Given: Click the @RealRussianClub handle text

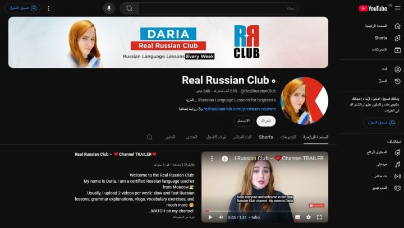Looking at the screenshot, I should [258, 91].
